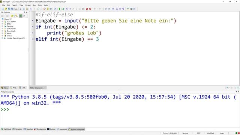Expand the Videos folder node

[2, 36]
